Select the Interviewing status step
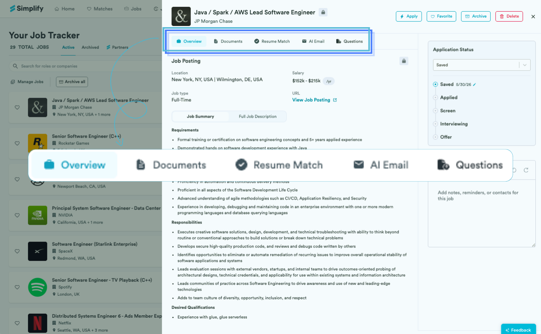Viewport: 541px width, 334px height. [x=450, y=124]
